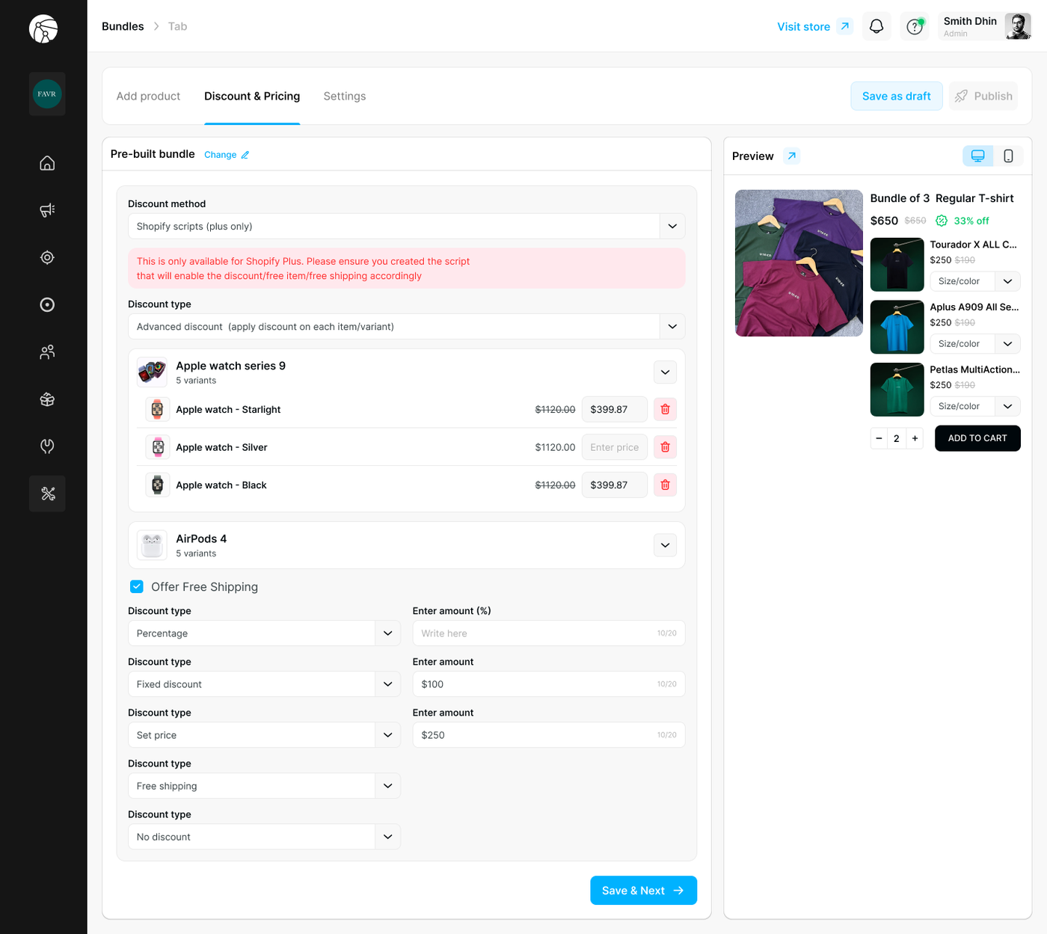
Task: Click the Save & Next button
Action: (643, 891)
